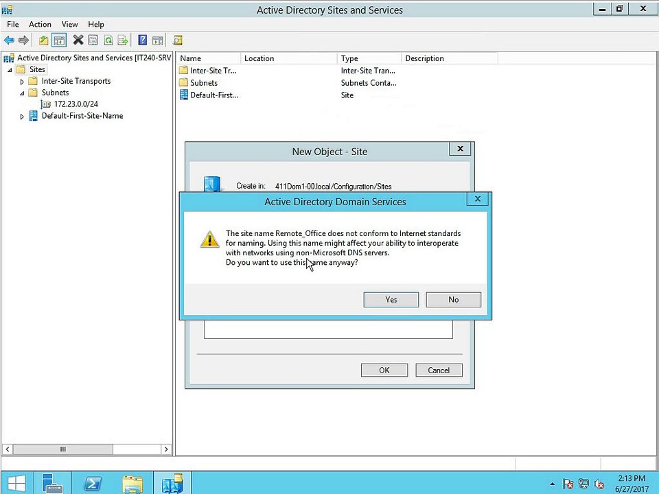Open the Action menu

(x=40, y=25)
